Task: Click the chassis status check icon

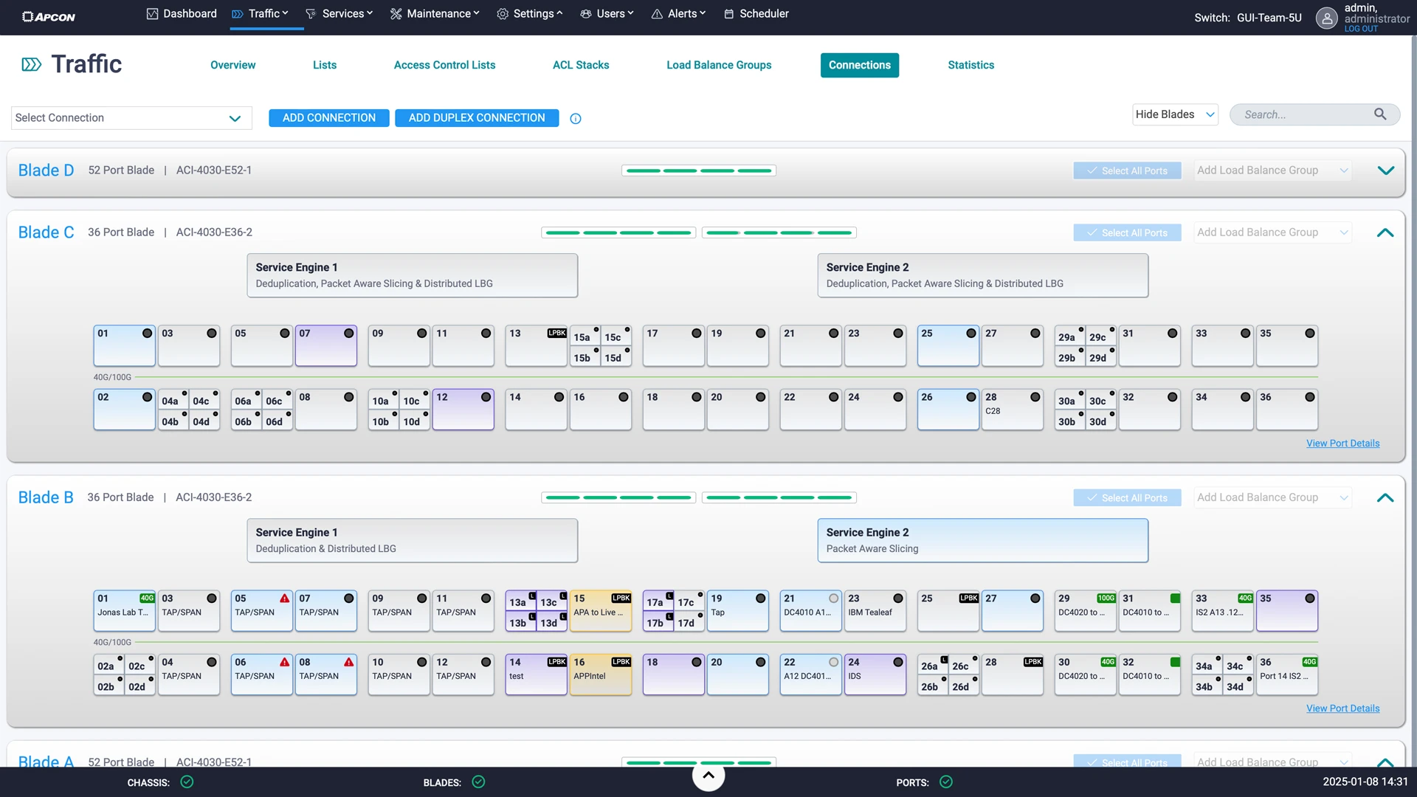Action: pyautogui.click(x=187, y=782)
